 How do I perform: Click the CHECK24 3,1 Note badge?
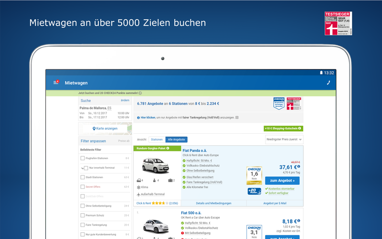254,232
